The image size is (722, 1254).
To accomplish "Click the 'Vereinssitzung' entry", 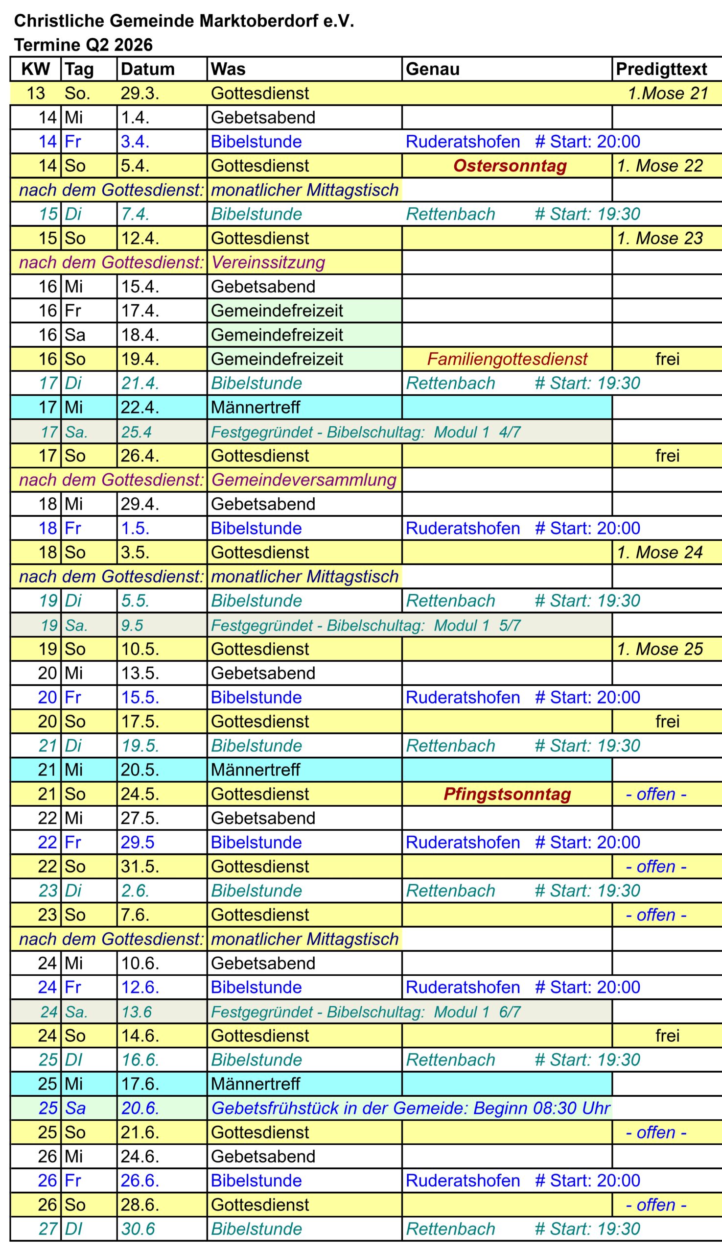I will [x=268, y=263].
